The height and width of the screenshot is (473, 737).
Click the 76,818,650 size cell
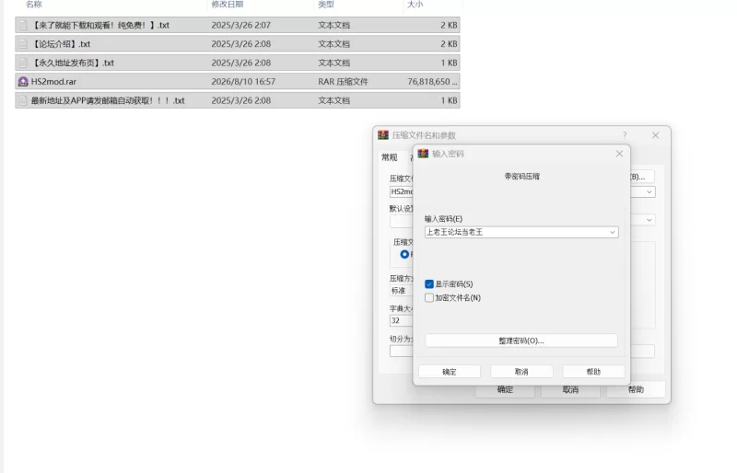point(432,82)
